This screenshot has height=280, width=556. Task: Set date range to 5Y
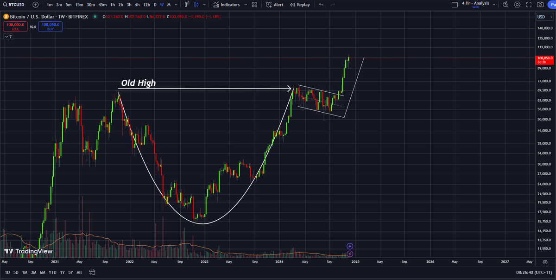click(70, 272)
